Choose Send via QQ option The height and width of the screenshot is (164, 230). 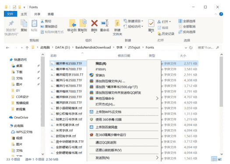coord(106,143)
